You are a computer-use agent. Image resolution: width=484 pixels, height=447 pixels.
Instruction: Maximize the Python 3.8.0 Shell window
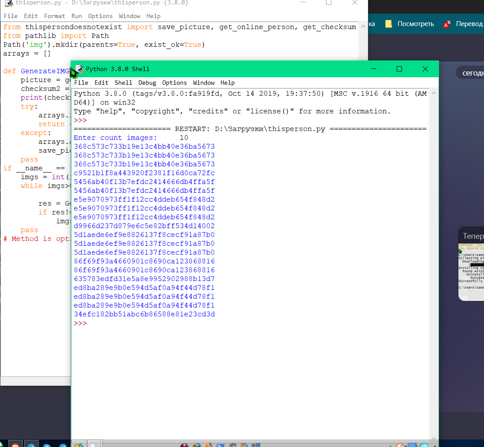[x=399, y=69]
